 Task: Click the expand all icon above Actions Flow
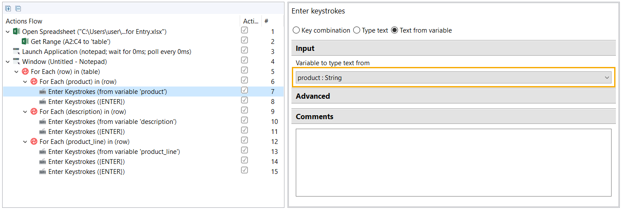pyautogui.click(x=8, y=9)
